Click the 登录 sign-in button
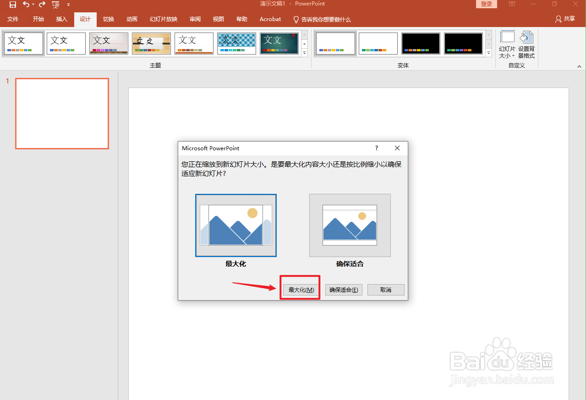 click(x=486, y=4)
